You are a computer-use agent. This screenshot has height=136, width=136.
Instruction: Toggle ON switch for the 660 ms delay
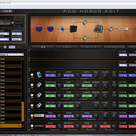tap(32, 85)
